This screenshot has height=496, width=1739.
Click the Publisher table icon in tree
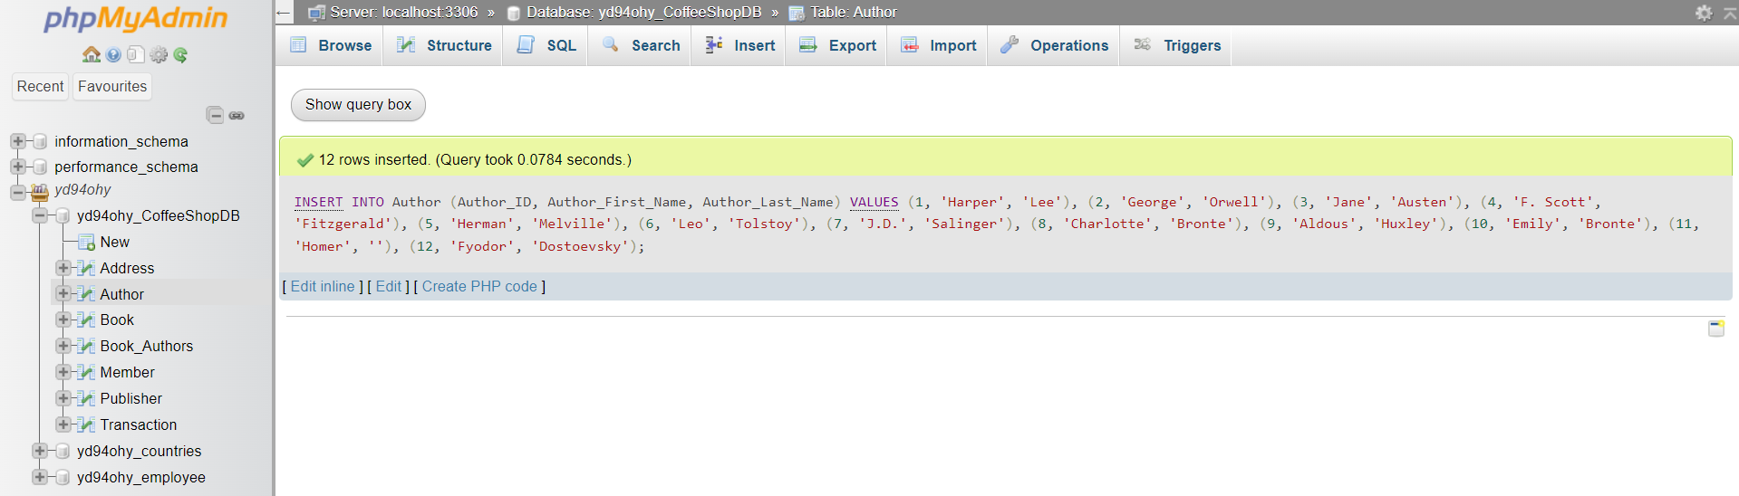[87, 398]
